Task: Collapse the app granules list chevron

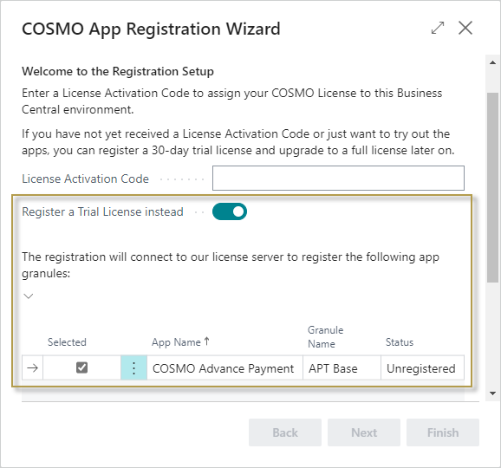Action: 29,296
